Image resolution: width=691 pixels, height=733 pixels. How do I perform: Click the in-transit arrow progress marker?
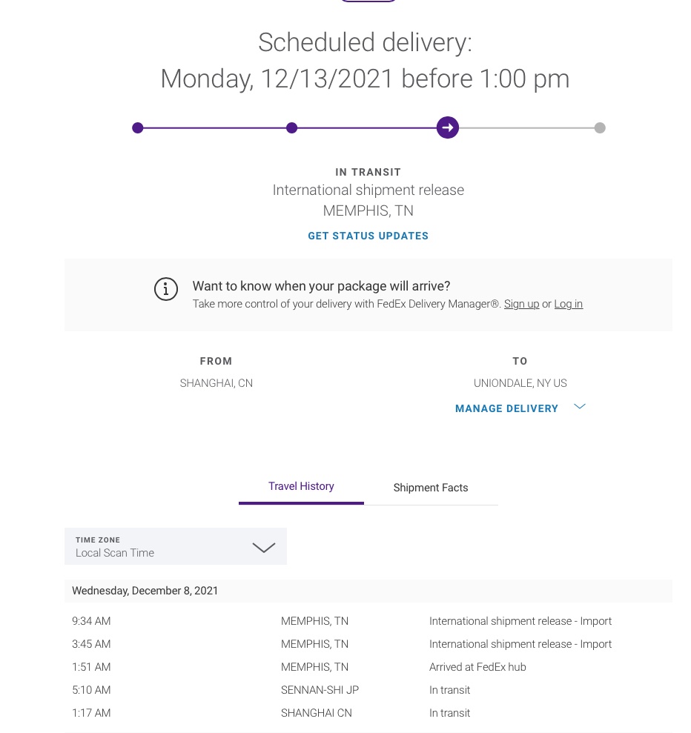[447, 127]
